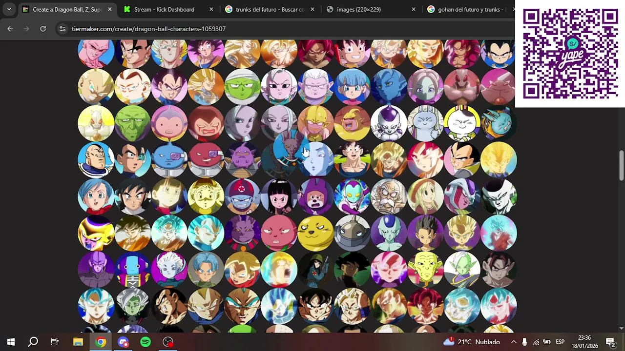This screenshot has width=625, height=351.
Task: Launch File Explorer from the taskbar
Action: pos(78,342)
